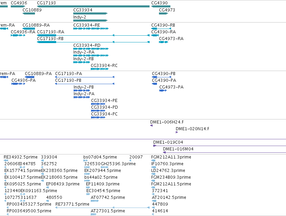This screenshot has height=216, width=286.
Task: Click the RE34932.5prime EST label
Action: click(x=21, y=157)
